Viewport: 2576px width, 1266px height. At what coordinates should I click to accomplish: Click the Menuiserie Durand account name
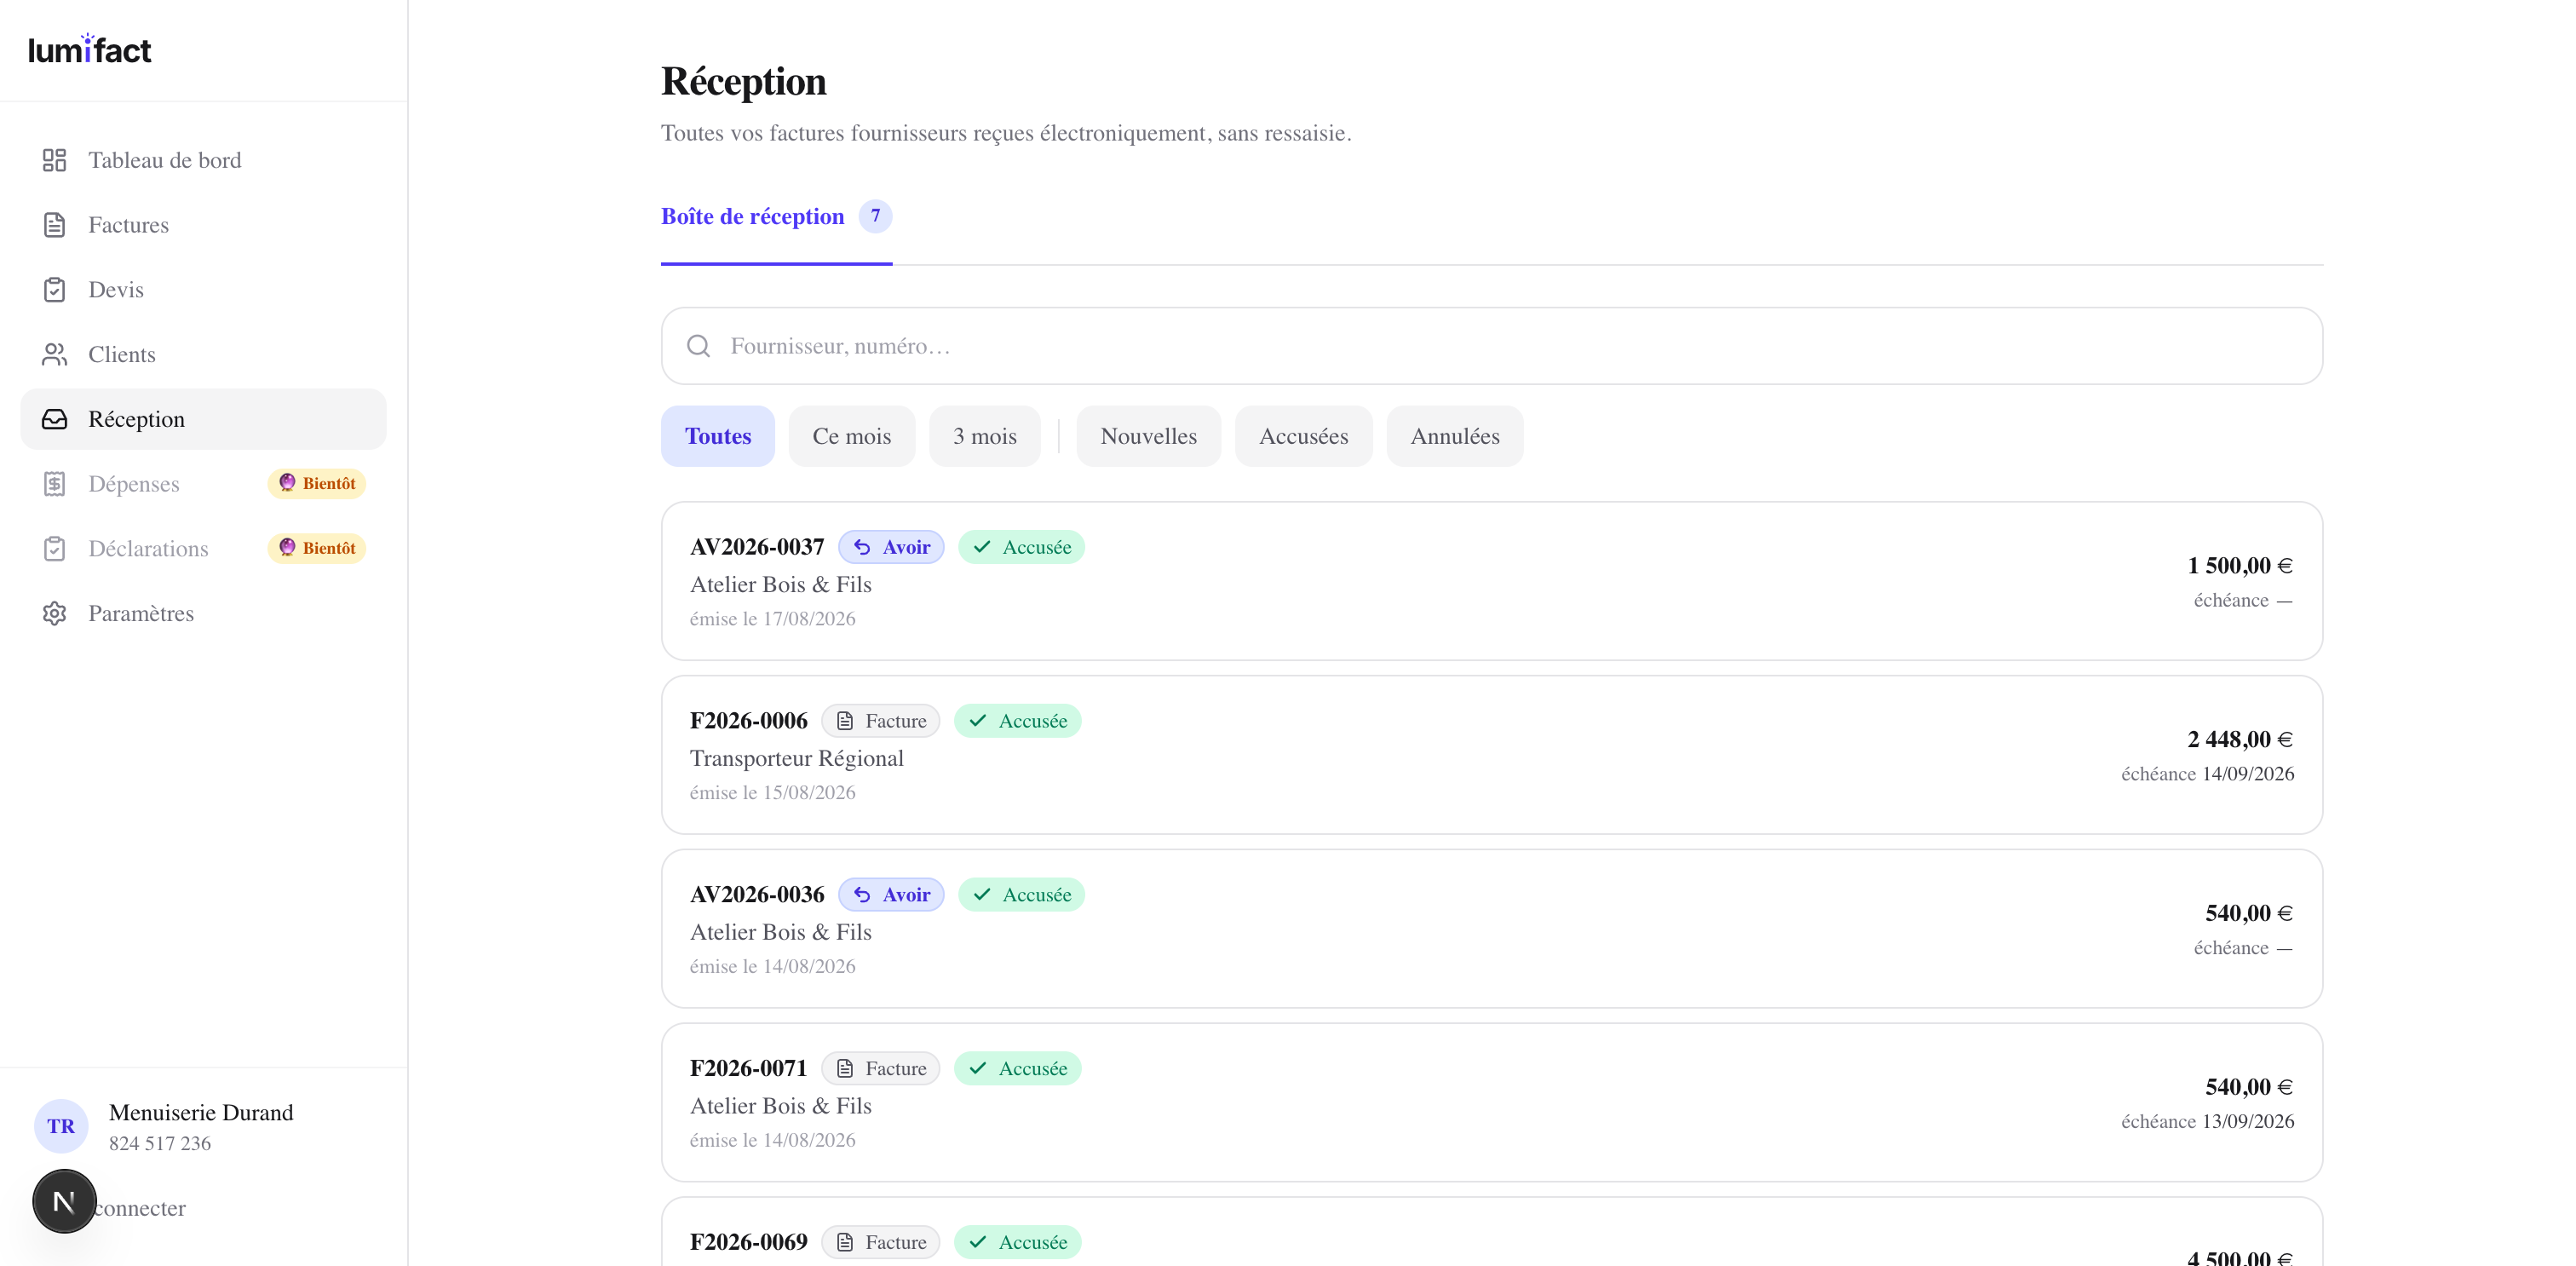[x=201, y=1112]
